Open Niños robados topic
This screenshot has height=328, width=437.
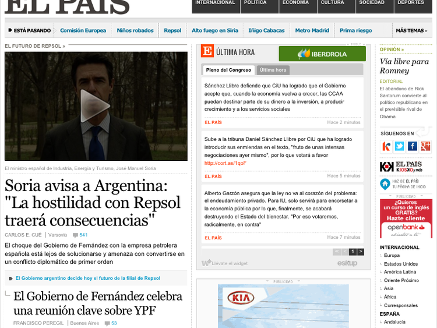tap(135, 30)
